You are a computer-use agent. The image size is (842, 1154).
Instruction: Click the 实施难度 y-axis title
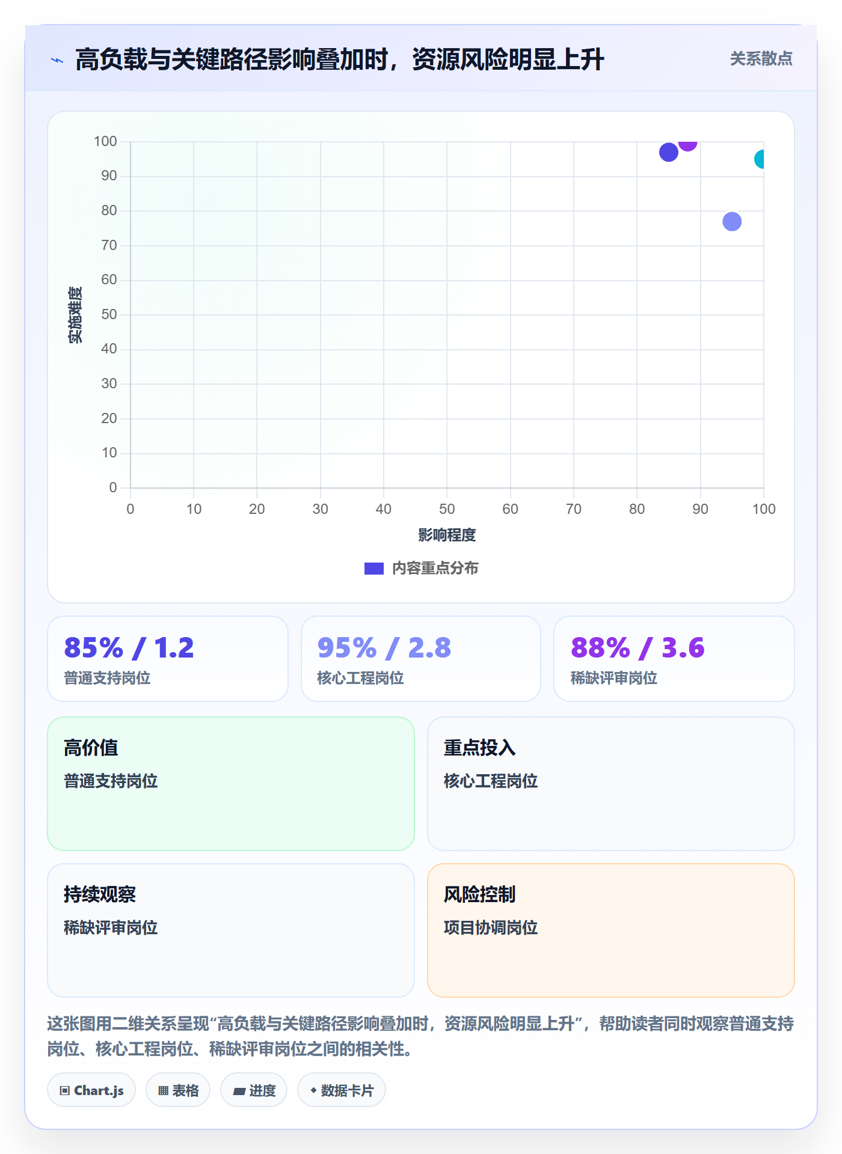pyautogui.click(x=75, y=315)
